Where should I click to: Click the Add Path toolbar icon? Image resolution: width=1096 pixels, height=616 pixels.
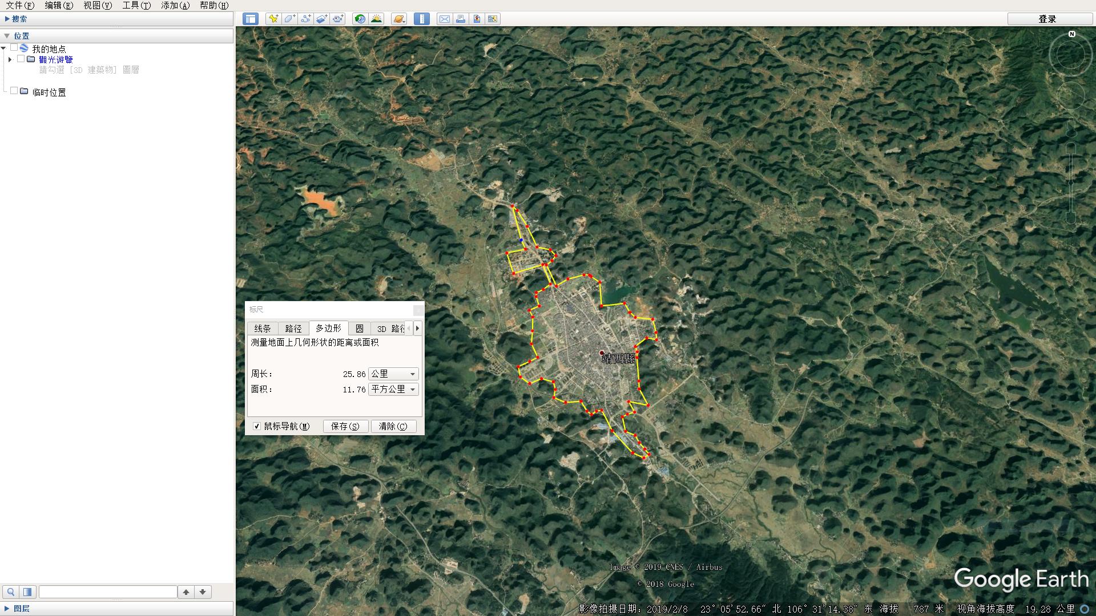[x=305, y=19]
